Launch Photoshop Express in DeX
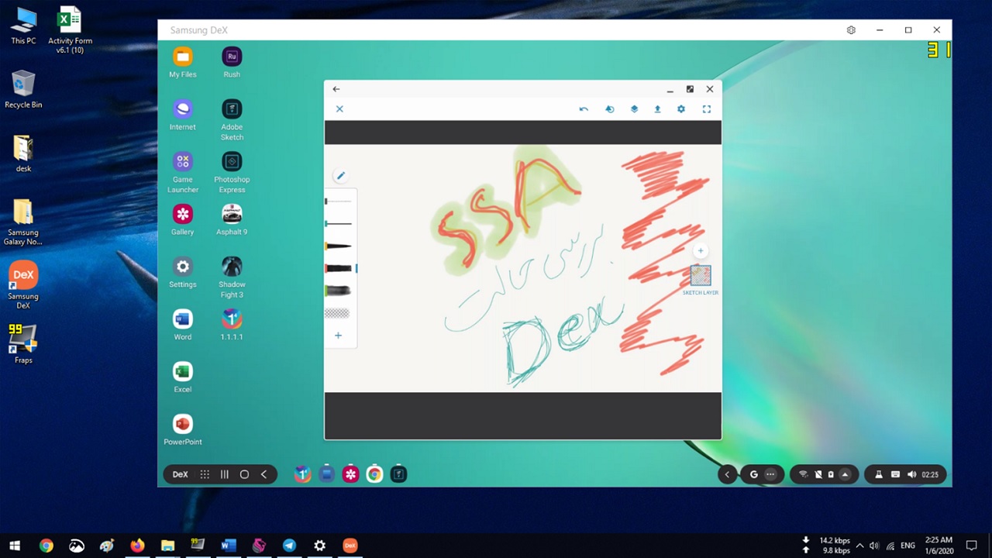This screenshot has height=558, width=992. coord(232,172)
